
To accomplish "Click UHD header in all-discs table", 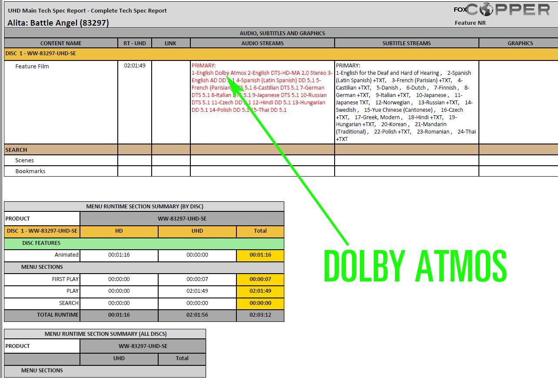I will 119,358.
